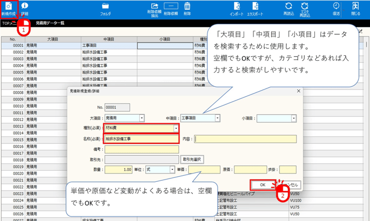Click the エクスポート icon

(255, 8)
